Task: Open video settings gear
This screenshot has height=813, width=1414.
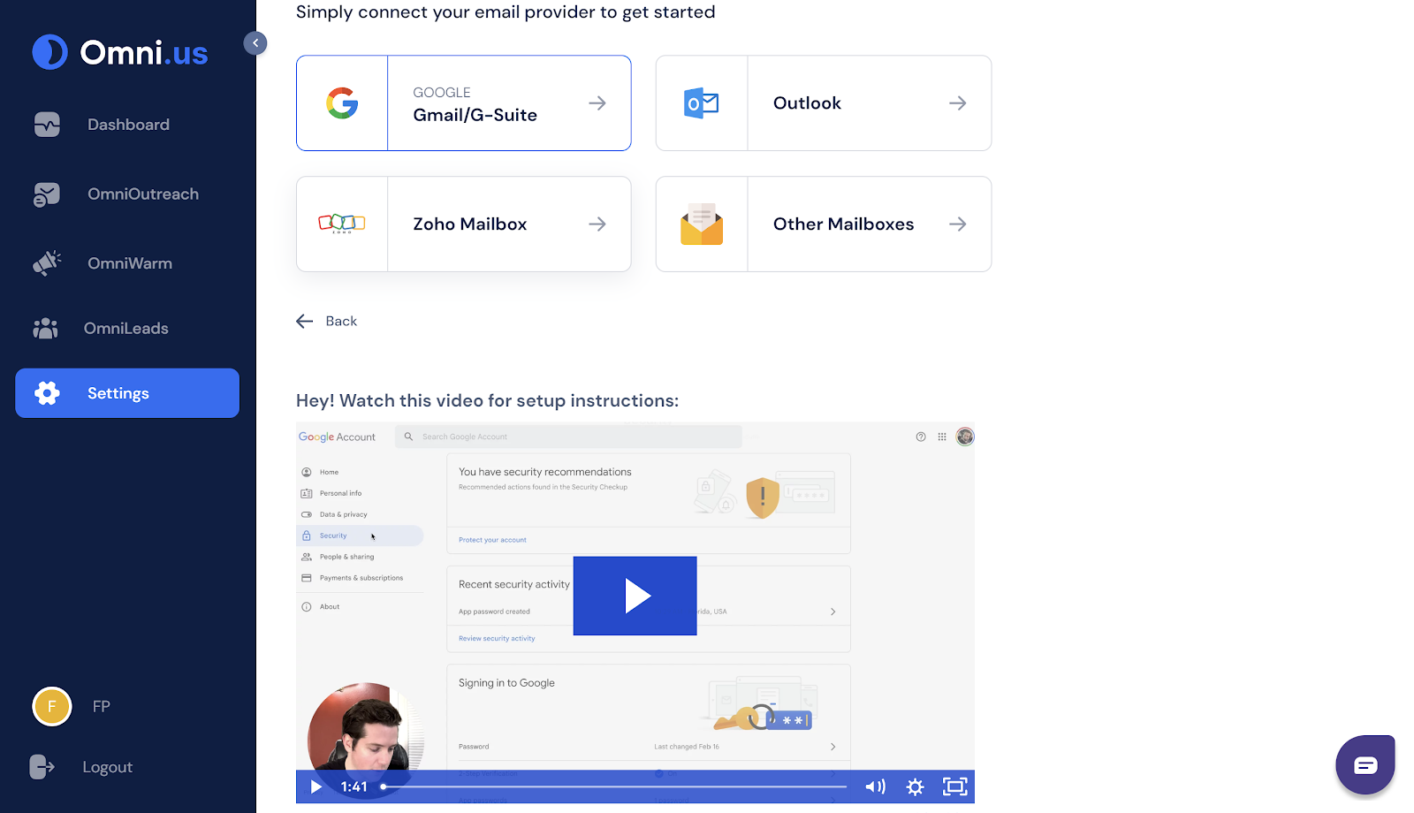Action: tap(916, 786)
